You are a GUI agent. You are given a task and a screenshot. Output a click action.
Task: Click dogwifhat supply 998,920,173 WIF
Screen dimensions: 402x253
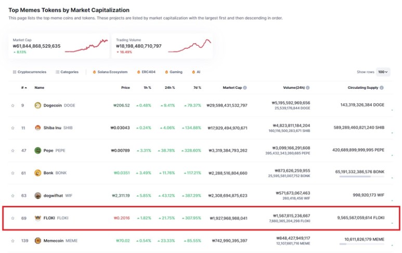368,195
